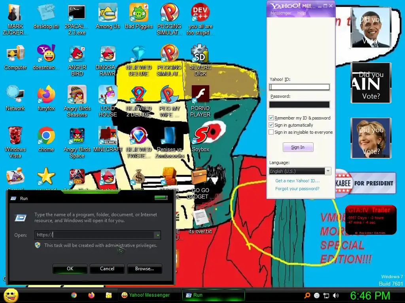
Task: Click the Yahoo! ID input field
Action: 299,87
